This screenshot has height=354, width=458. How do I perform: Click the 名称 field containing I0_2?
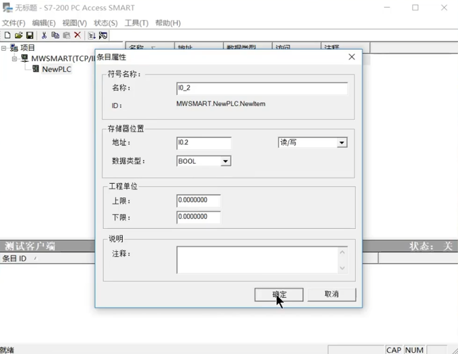pos(262,88)
